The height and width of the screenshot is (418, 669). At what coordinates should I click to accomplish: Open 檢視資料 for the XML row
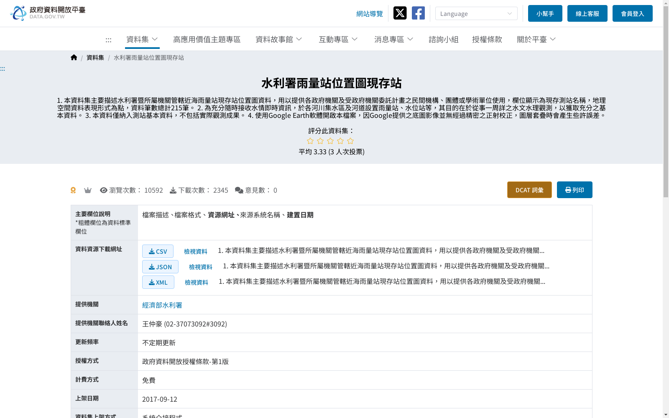point(197,282)
